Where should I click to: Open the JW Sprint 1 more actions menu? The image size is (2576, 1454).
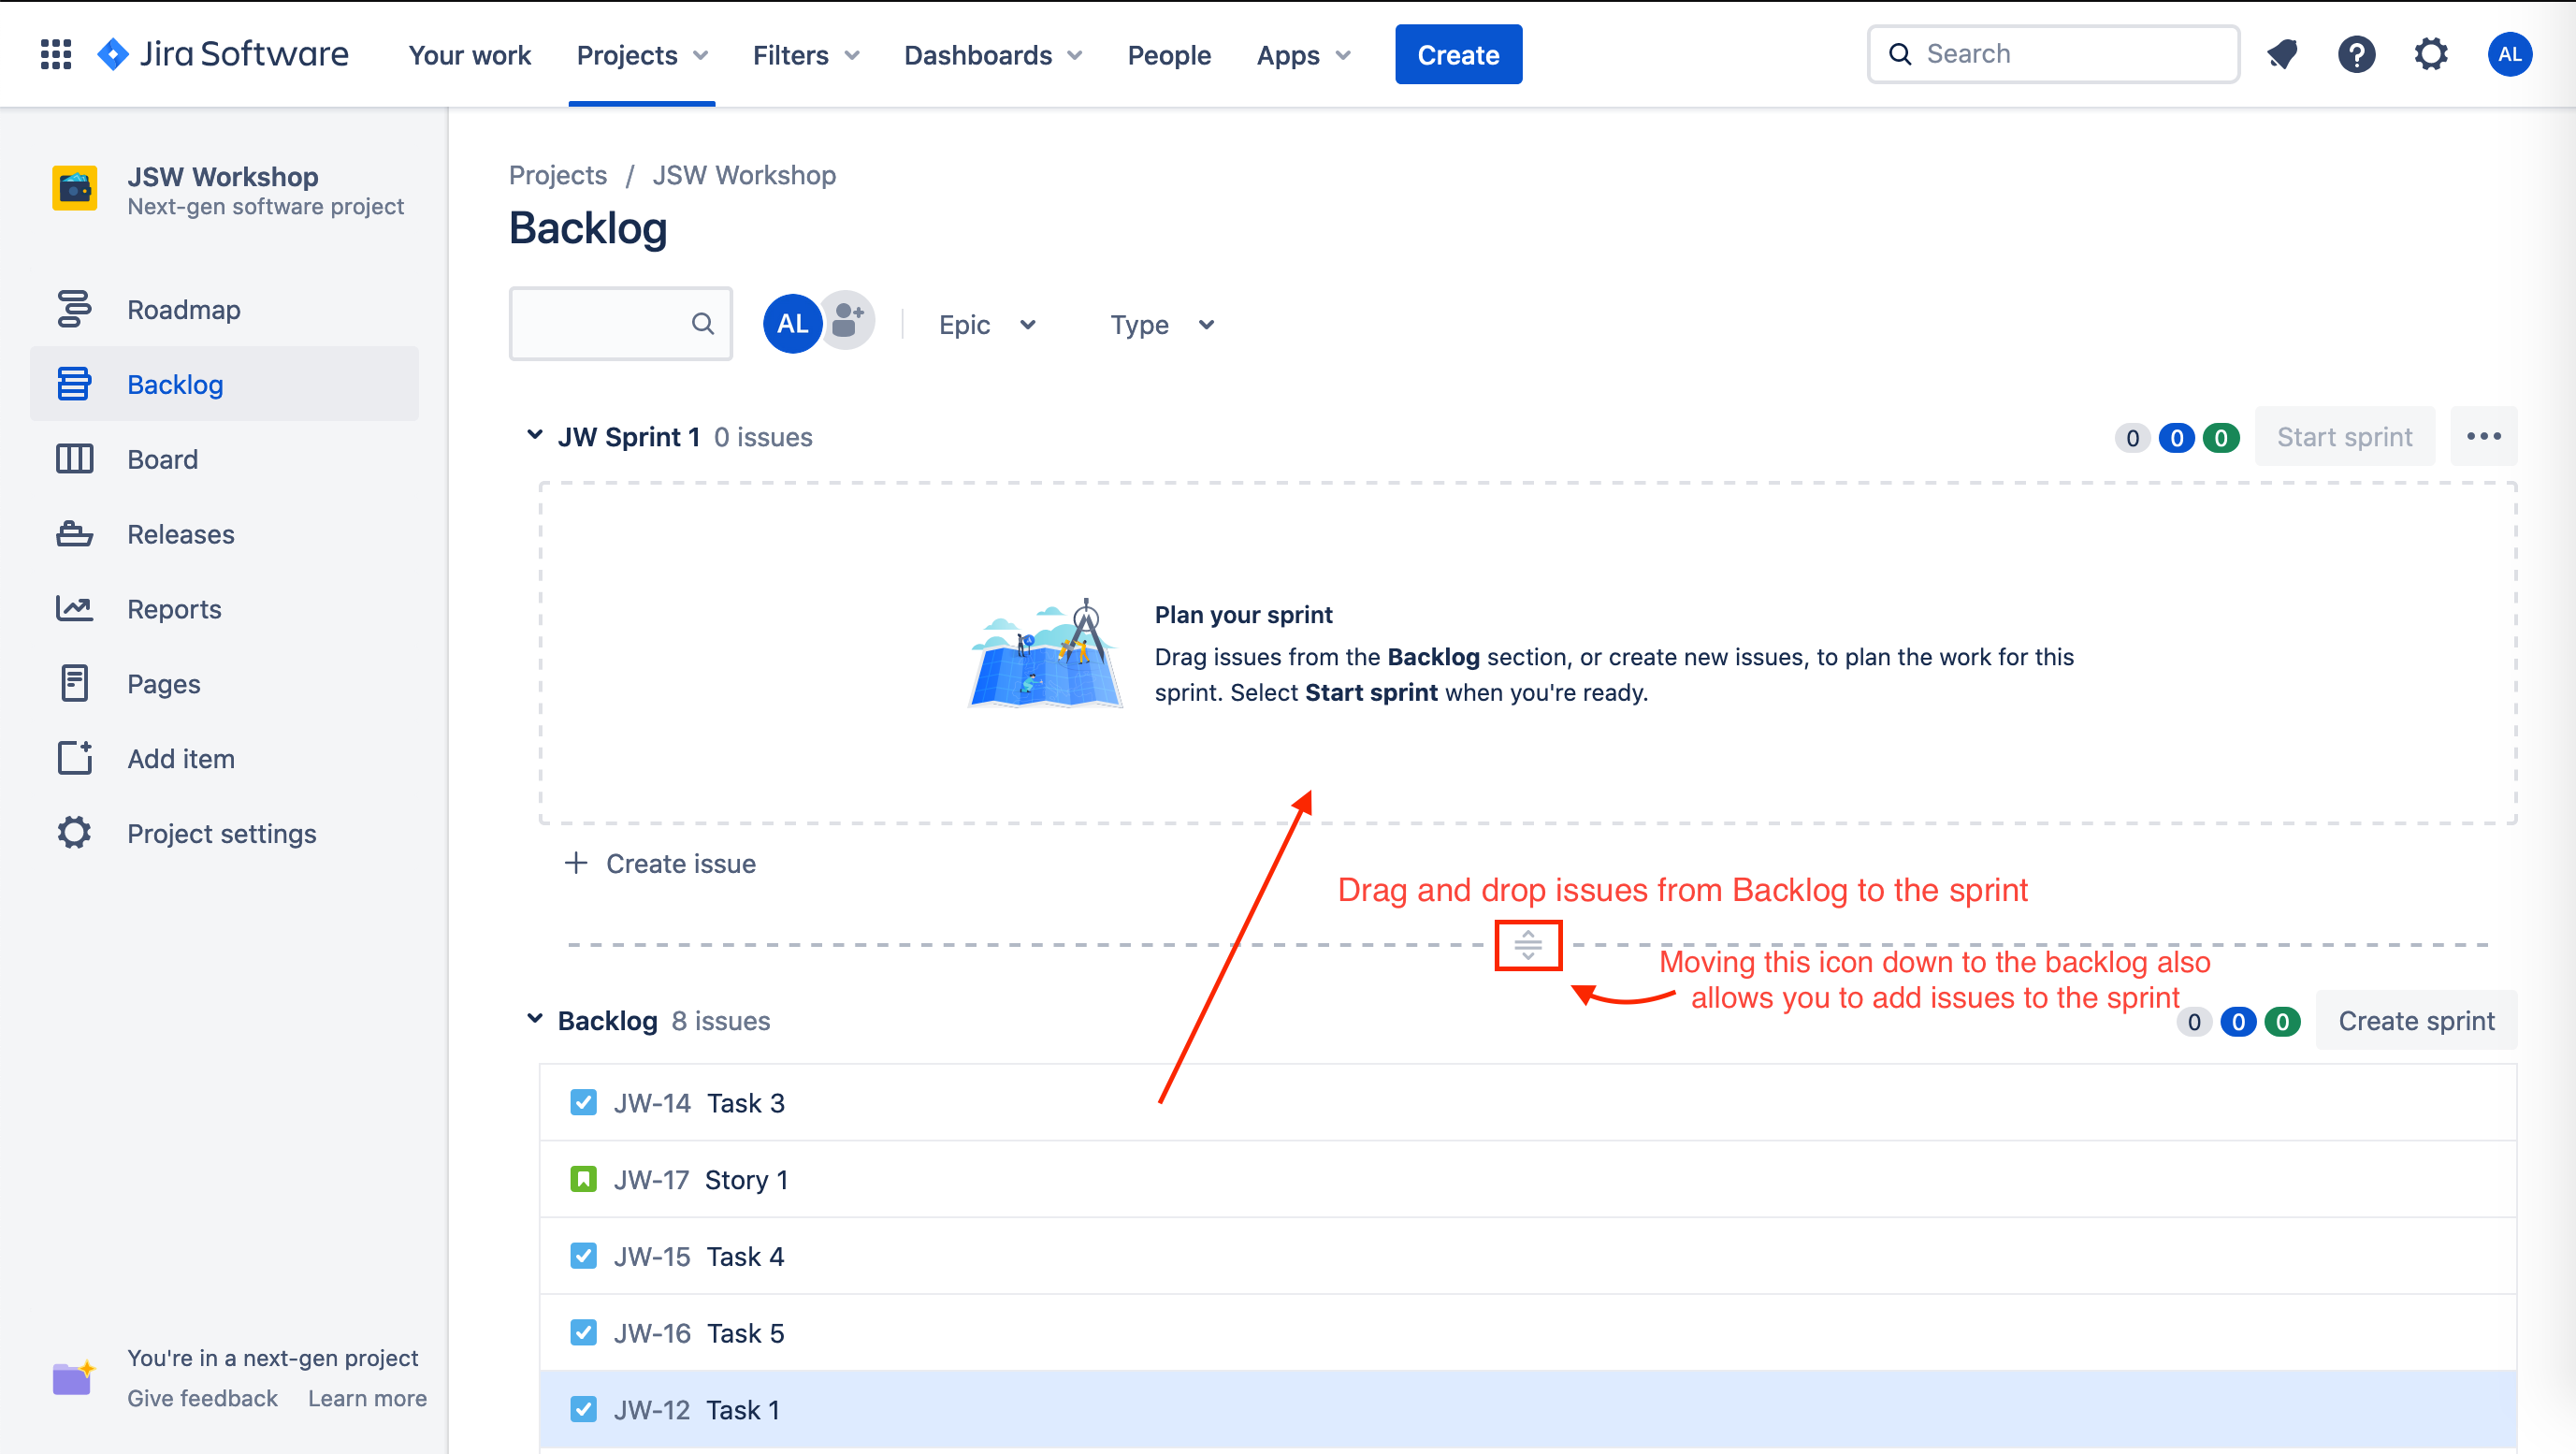pos(2484,437)
